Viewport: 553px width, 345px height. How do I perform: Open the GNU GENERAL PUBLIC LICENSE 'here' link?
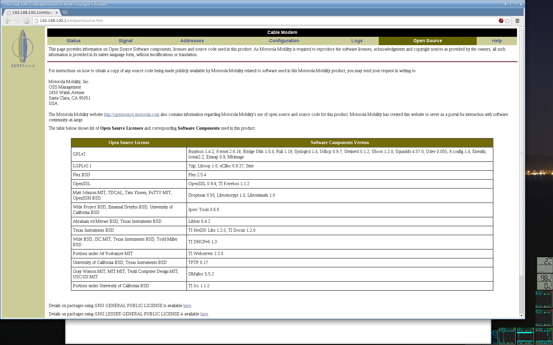click(187, 306)
